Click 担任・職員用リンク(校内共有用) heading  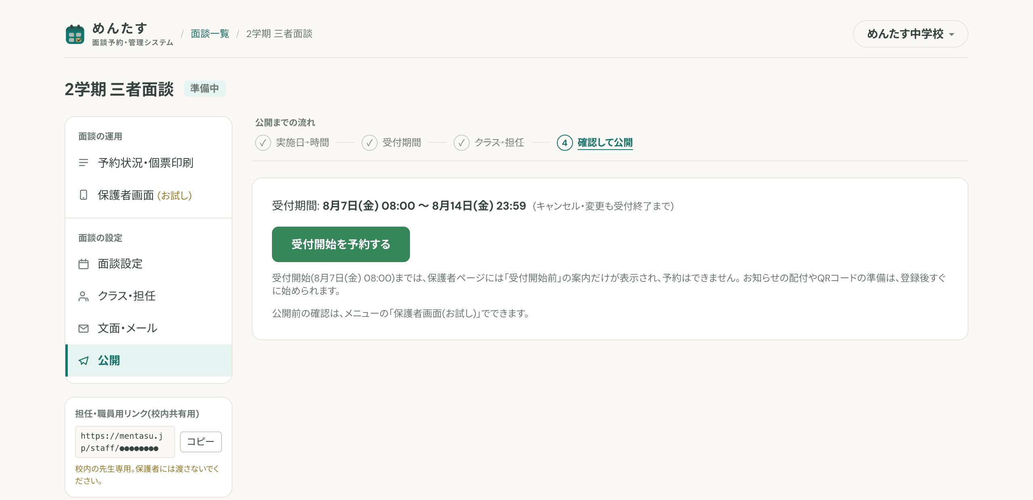point(137,414)
